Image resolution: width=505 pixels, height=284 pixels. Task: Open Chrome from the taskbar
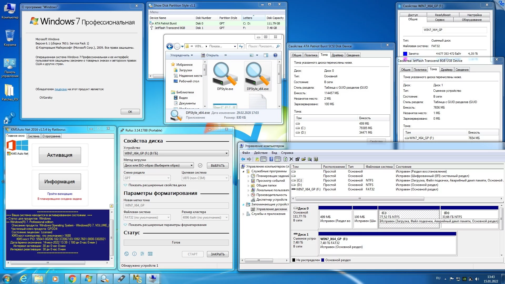tap(72, 279)
